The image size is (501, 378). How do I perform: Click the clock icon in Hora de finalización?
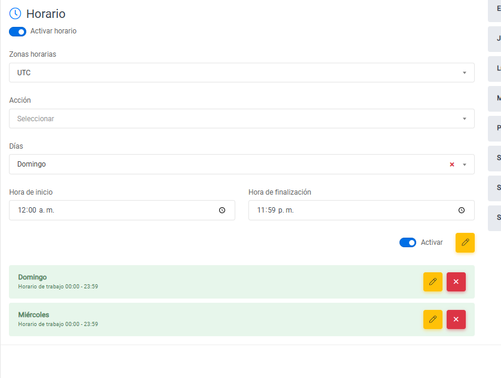[462, 210]
